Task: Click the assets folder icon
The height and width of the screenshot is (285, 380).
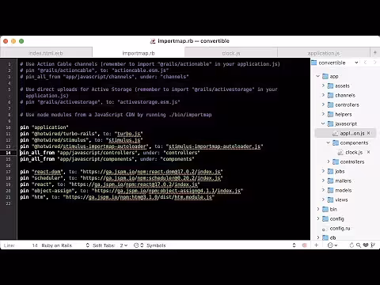Action: (330, 85)
